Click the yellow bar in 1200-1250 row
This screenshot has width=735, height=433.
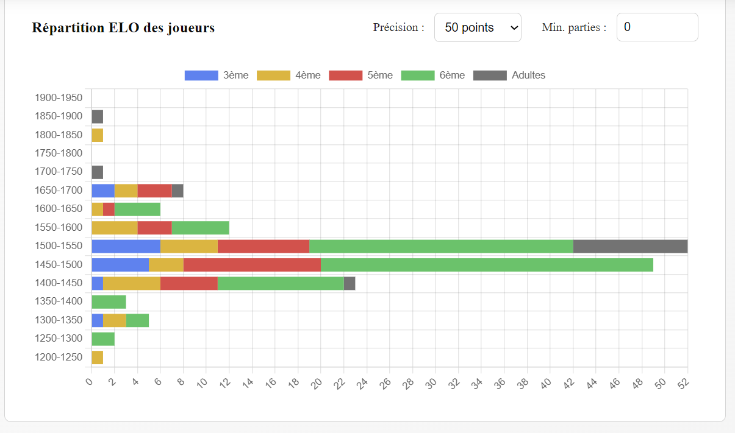click(98, 357)
